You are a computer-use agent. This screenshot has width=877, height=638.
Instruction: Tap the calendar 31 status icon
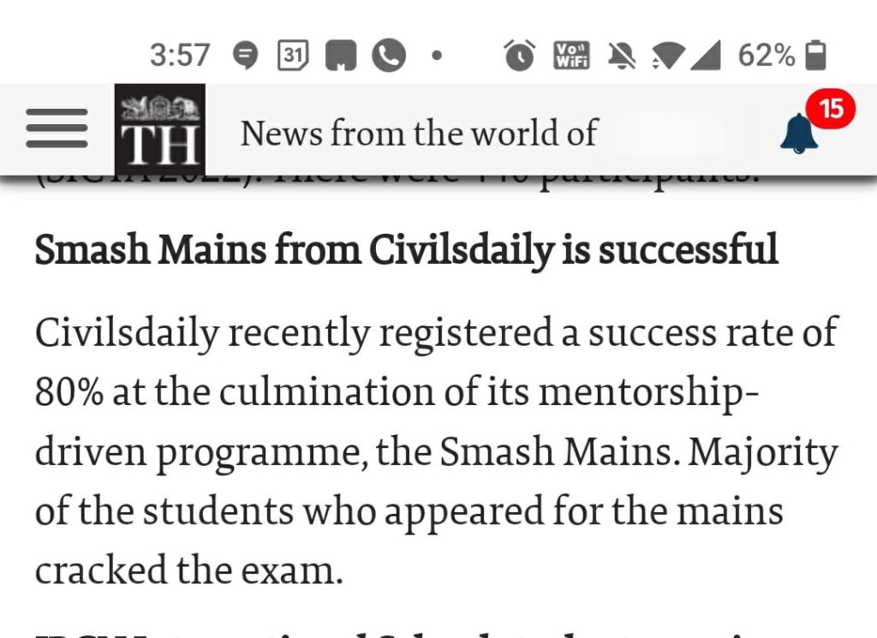pyautogui.click(x=293, y=56)
